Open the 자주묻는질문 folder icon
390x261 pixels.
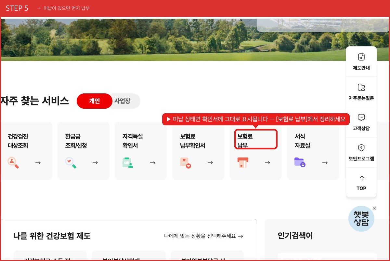(x=361, y=87)
